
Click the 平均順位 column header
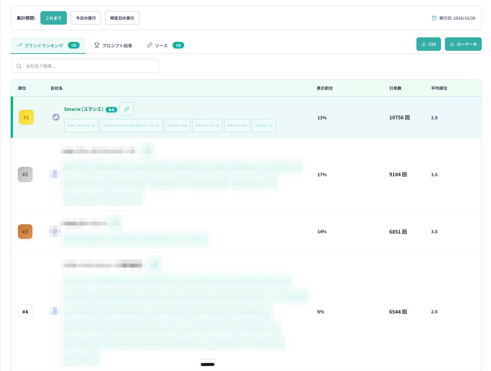439,88
